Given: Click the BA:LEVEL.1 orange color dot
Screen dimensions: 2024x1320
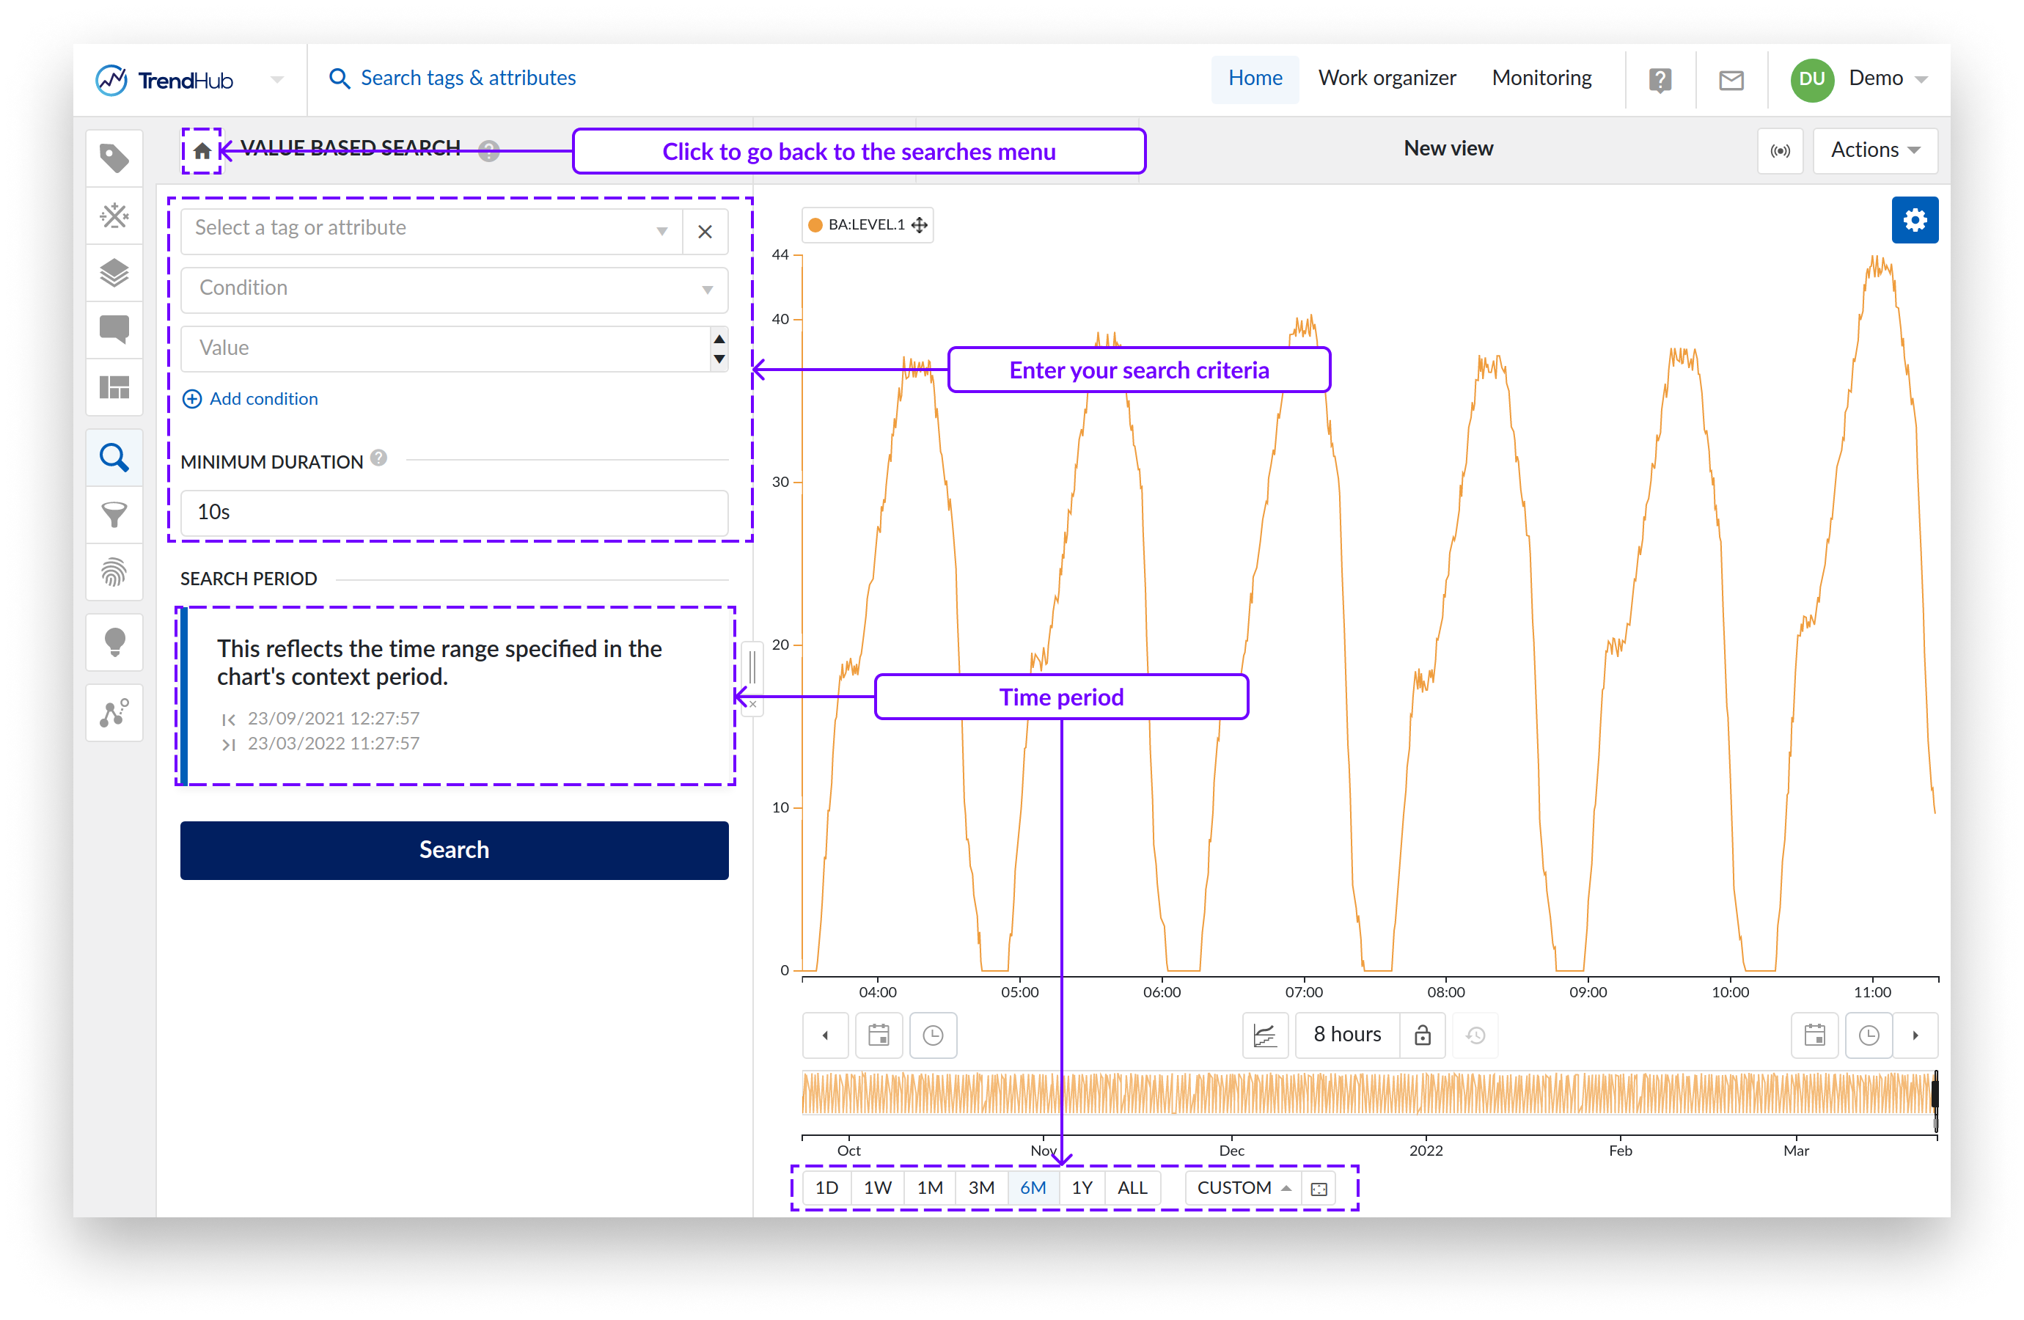Looking at the screenshot, I should [815, 225].
